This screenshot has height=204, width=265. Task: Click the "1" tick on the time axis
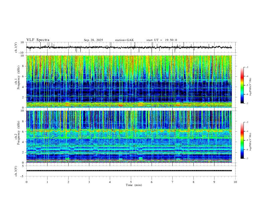click(x=47, y=182)
